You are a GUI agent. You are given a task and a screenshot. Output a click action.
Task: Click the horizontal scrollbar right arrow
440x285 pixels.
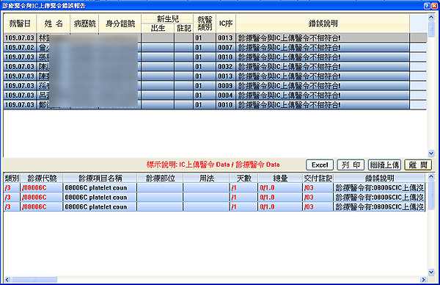pos(423,280)
